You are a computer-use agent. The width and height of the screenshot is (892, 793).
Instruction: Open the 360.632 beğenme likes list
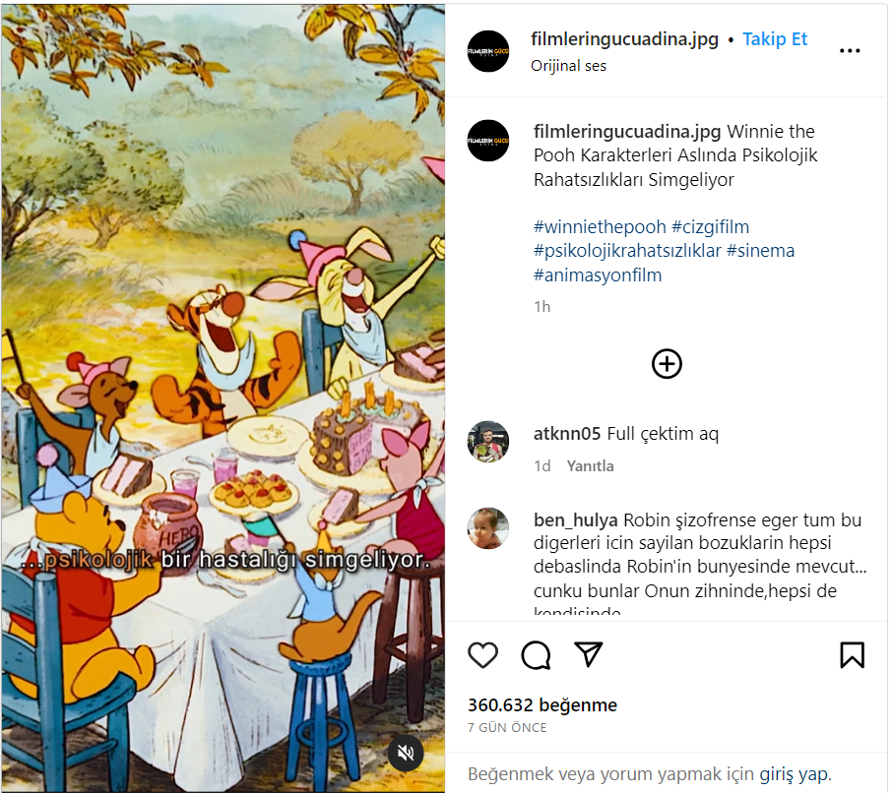click(x=542, y=704)
